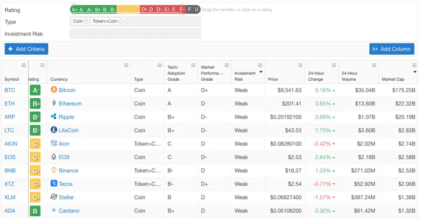Open the Bitcoin currency link
Viewport: 421px width, 218px height.
tap(67, 90)
